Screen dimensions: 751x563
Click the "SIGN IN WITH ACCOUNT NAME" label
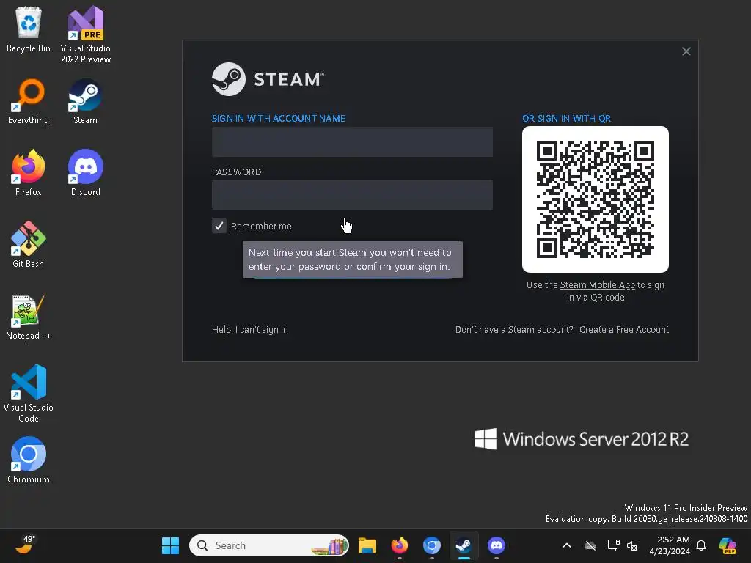tap(279, 118)
